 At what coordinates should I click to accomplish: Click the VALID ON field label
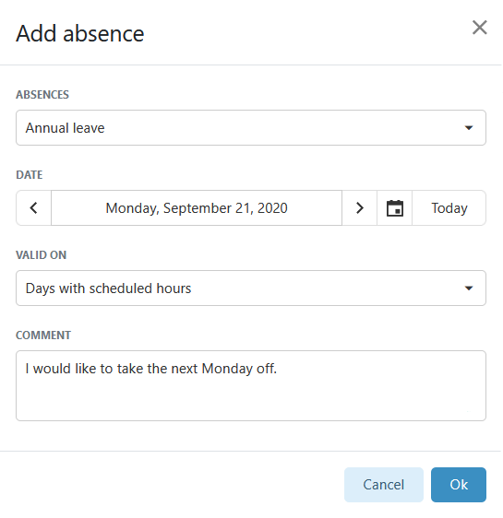click(42, 255)
